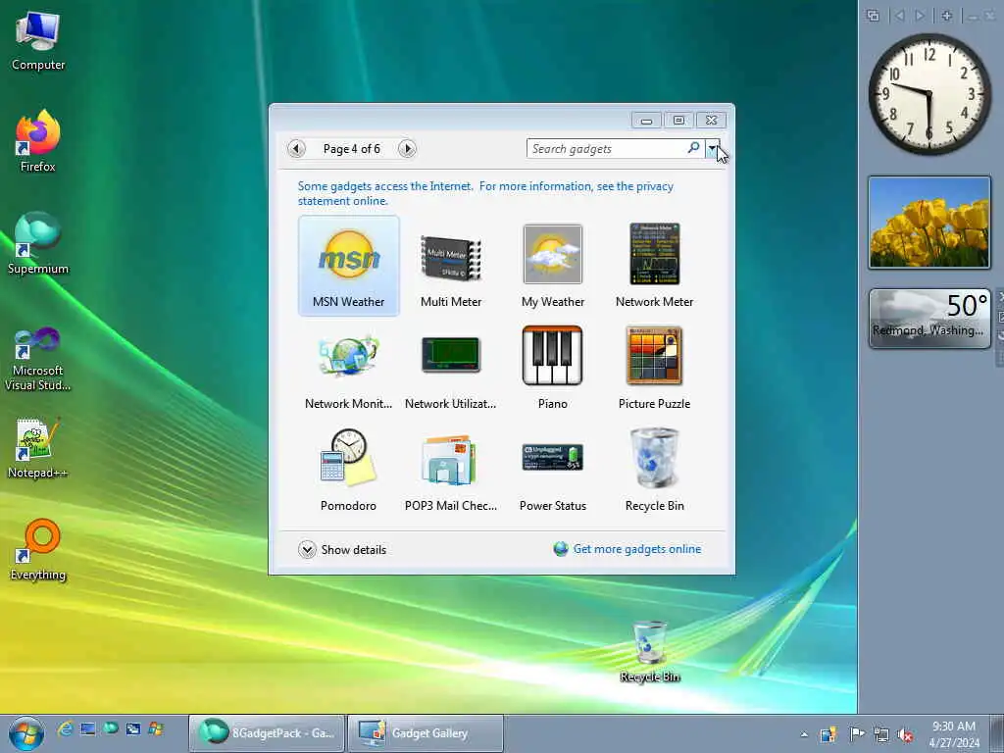Choose the Power Status gadget
The height and width of the screenshot is (753, 1004).
pyautogui.click(x=553, y=470)
